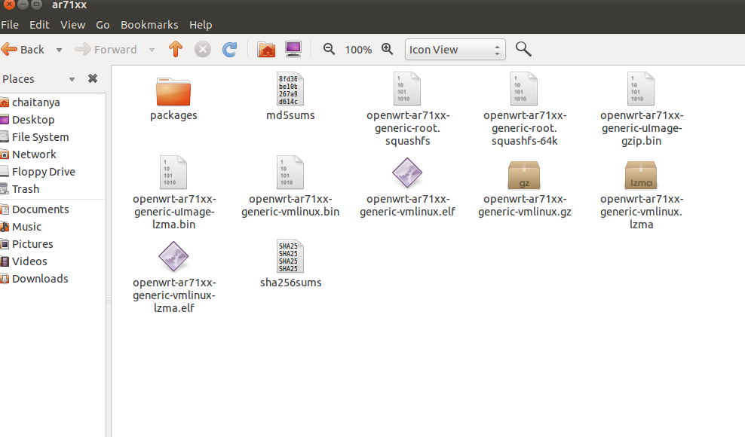Click the packages folder name label

coord(173,115)
